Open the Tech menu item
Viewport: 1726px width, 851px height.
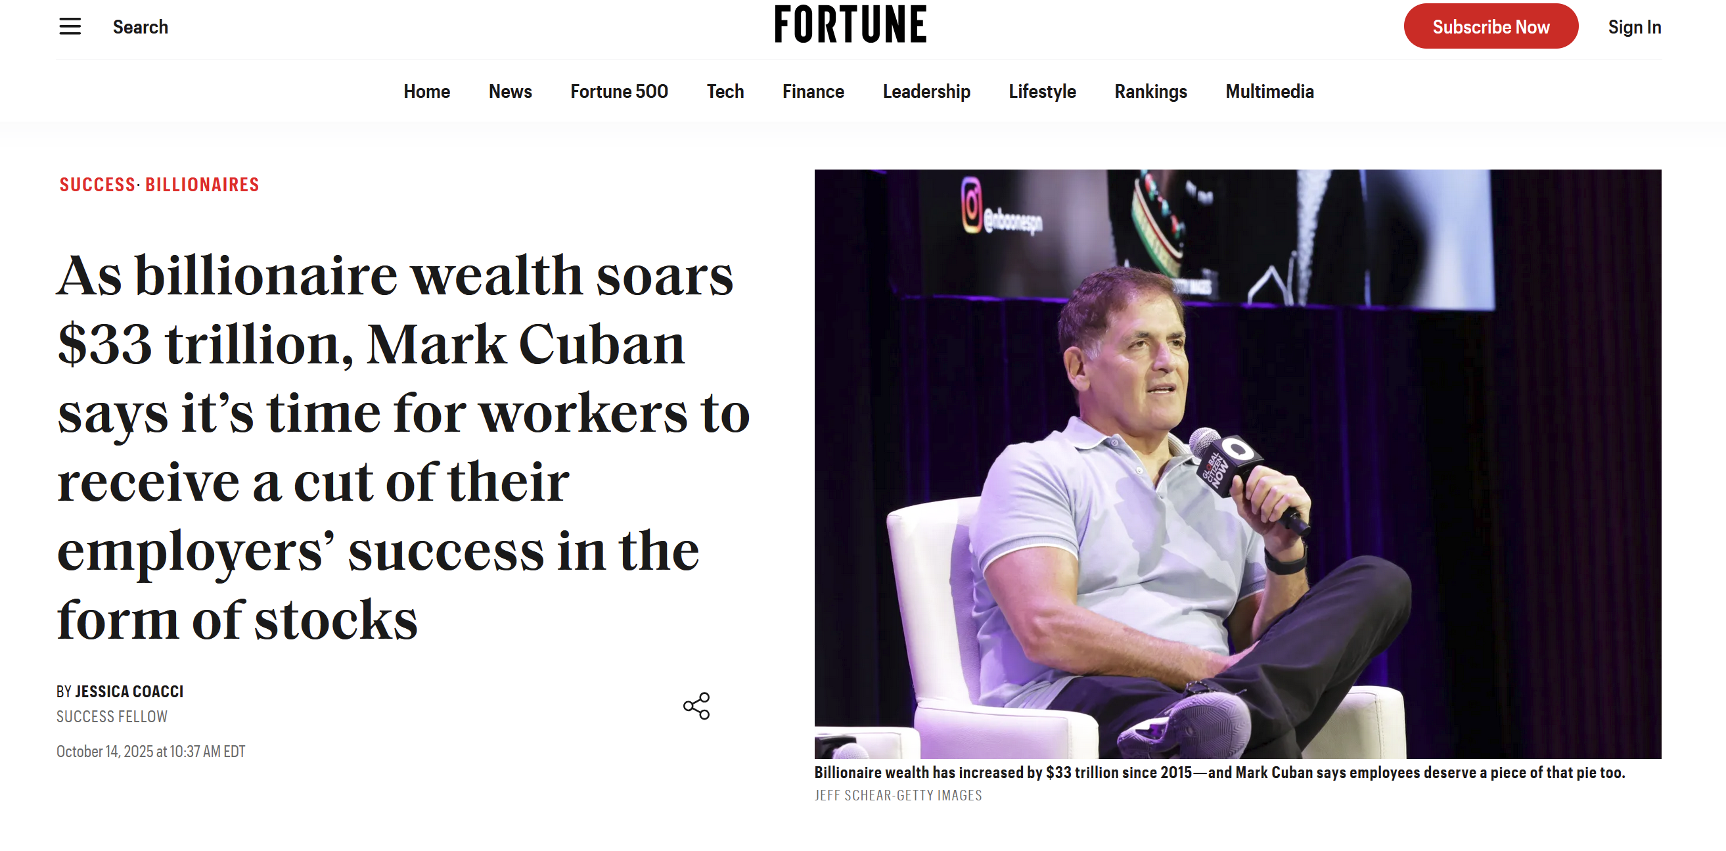[725, 91]
